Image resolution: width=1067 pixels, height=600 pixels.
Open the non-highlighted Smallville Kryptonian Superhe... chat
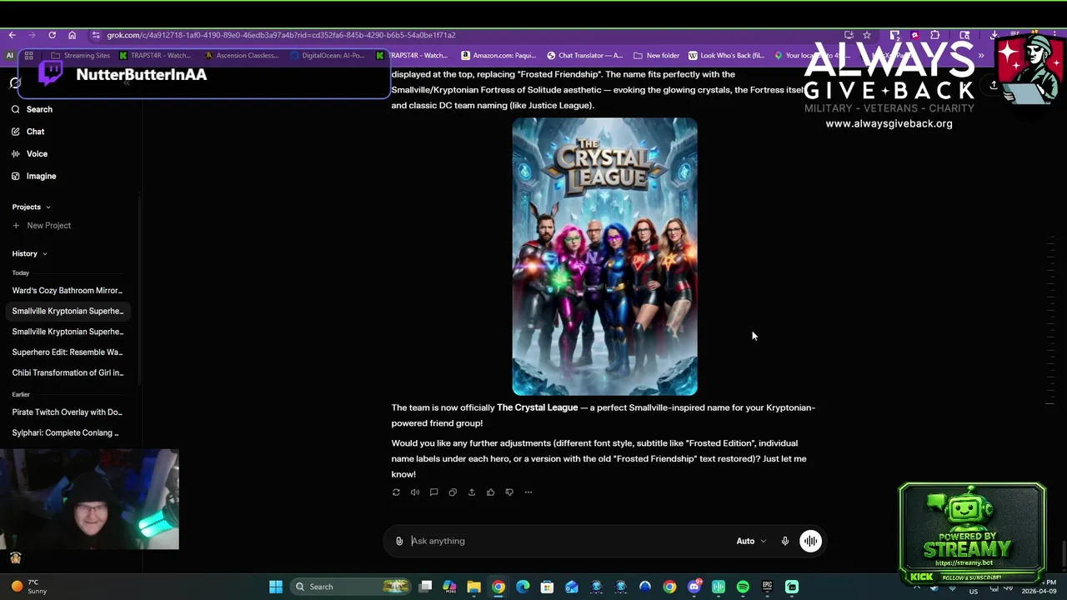(x=68, y=332)
